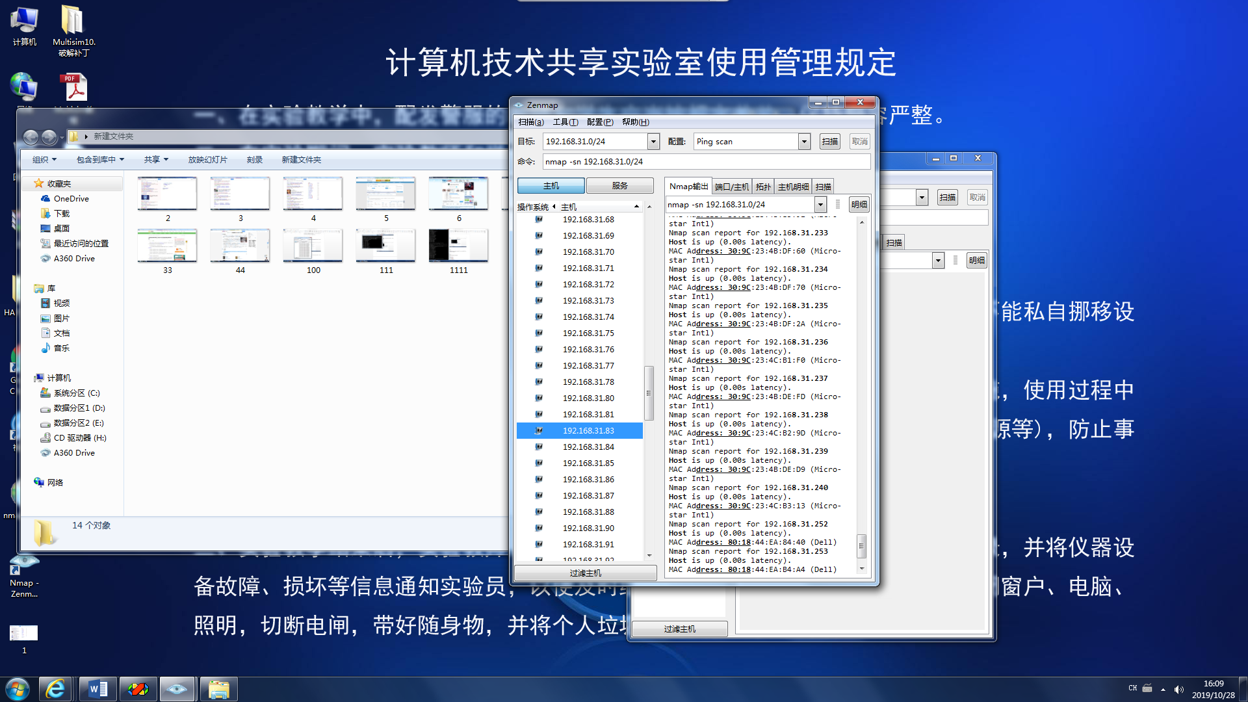Click host icon next to 192.168.31.83
Viewport: 1248px width, 702px height.
[539, 430]
